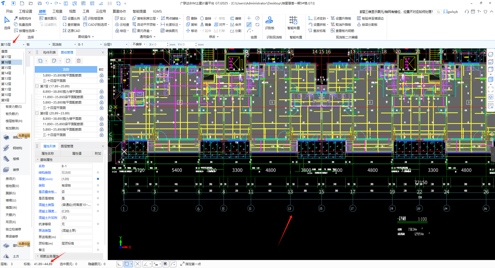Select the draw rectangle tool in 绘图

point(257,24)
